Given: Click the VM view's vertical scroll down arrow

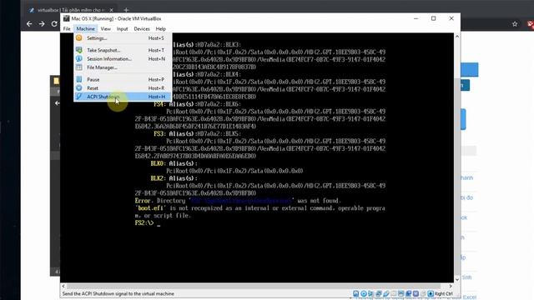Looking at the screenshot, I should click(457, 279).
